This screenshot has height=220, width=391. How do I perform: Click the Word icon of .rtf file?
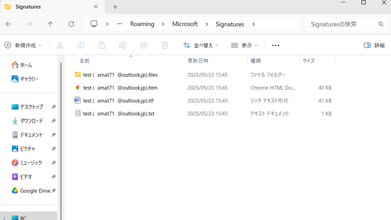tap(78, 100)
